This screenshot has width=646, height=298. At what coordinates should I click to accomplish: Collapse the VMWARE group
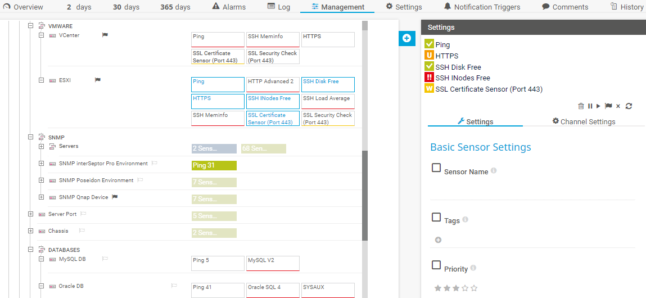coord(31,26)
